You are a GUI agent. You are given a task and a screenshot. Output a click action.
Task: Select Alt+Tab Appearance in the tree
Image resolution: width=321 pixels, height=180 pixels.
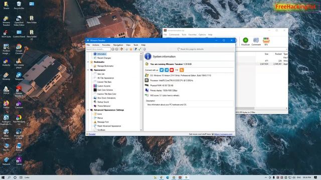pos(105,78)
